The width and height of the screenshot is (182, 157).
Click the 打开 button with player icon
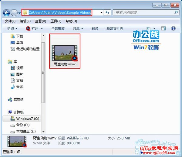[x=32, y=28]
